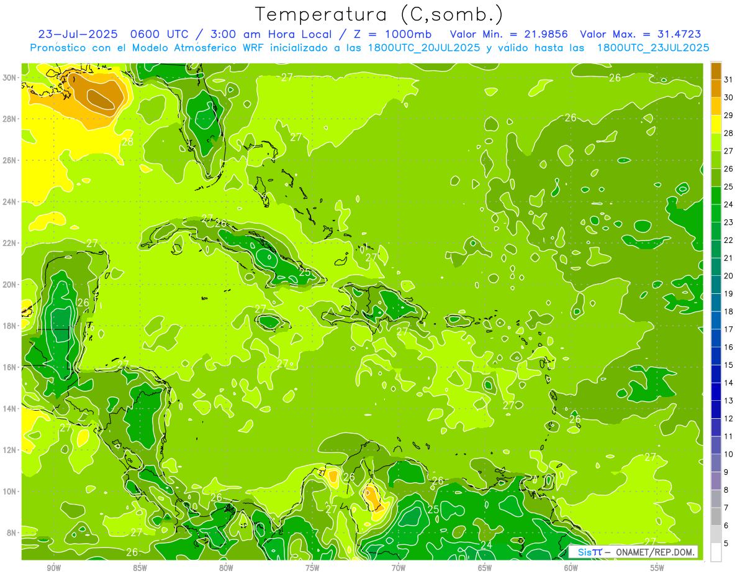Image resolution: width=745 pixels, height=576 pixels.
Task: Click the "18" value on the color scale
Action: point(728,311)
